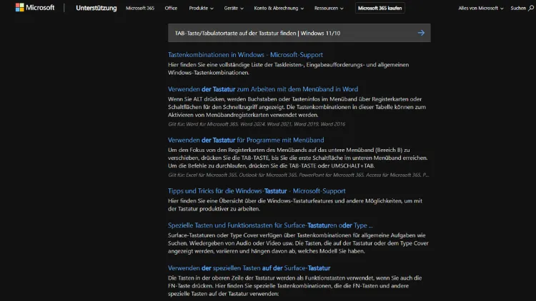Open Tipps und Tricks für Windows-Tastatur result
The height and width of the screenshot is (301, 536).
(x=257, y=190)
